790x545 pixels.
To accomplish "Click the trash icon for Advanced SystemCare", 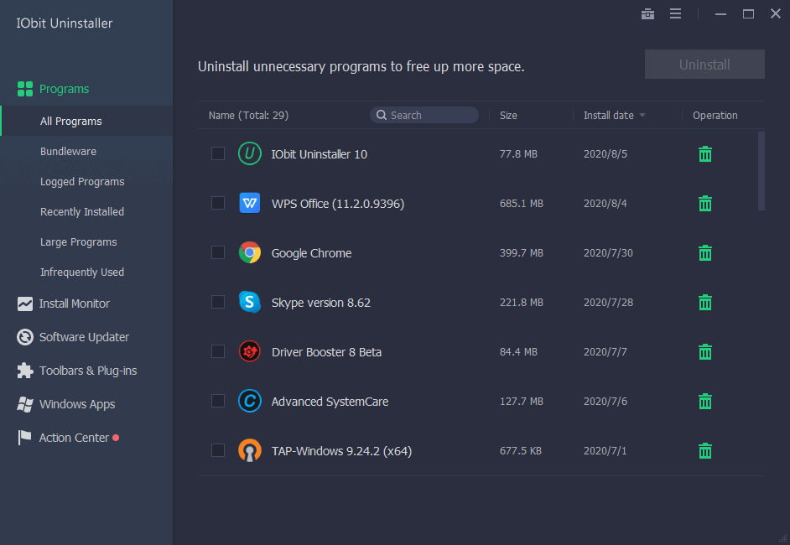I will pos(704,402).
